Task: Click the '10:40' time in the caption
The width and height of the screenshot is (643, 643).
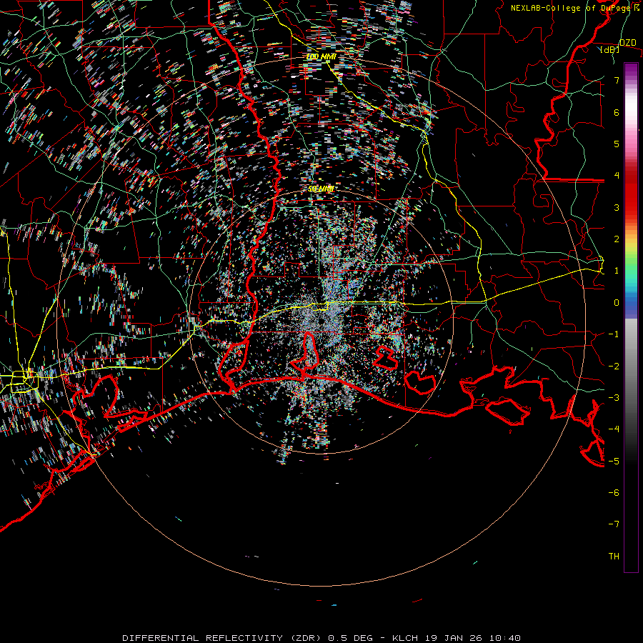Action: [x=504, y=638]
